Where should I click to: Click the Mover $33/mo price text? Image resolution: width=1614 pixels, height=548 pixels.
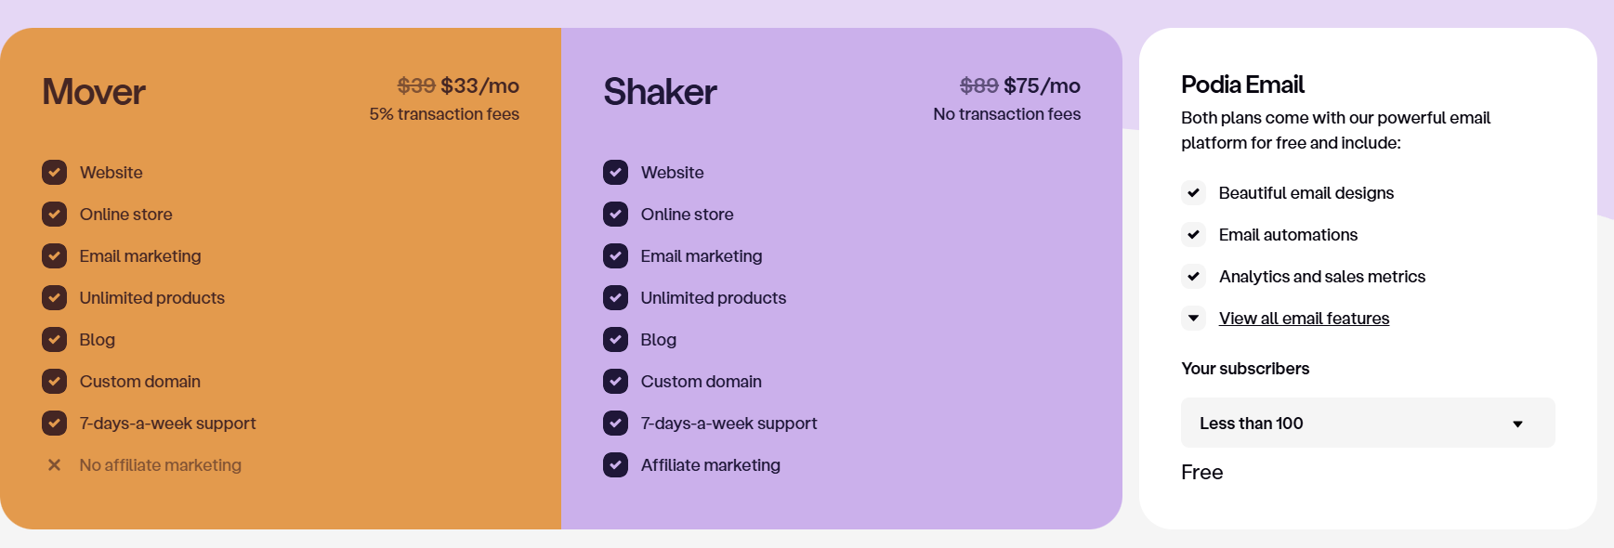click(479, 85)
